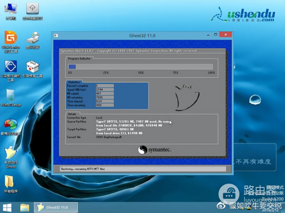Open the DiskGenius partition tool icon
285x213 pixels.
click(10, 38)
